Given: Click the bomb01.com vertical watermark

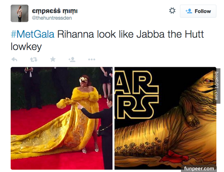Looking at the screenshot, I should tap(216, 86).
